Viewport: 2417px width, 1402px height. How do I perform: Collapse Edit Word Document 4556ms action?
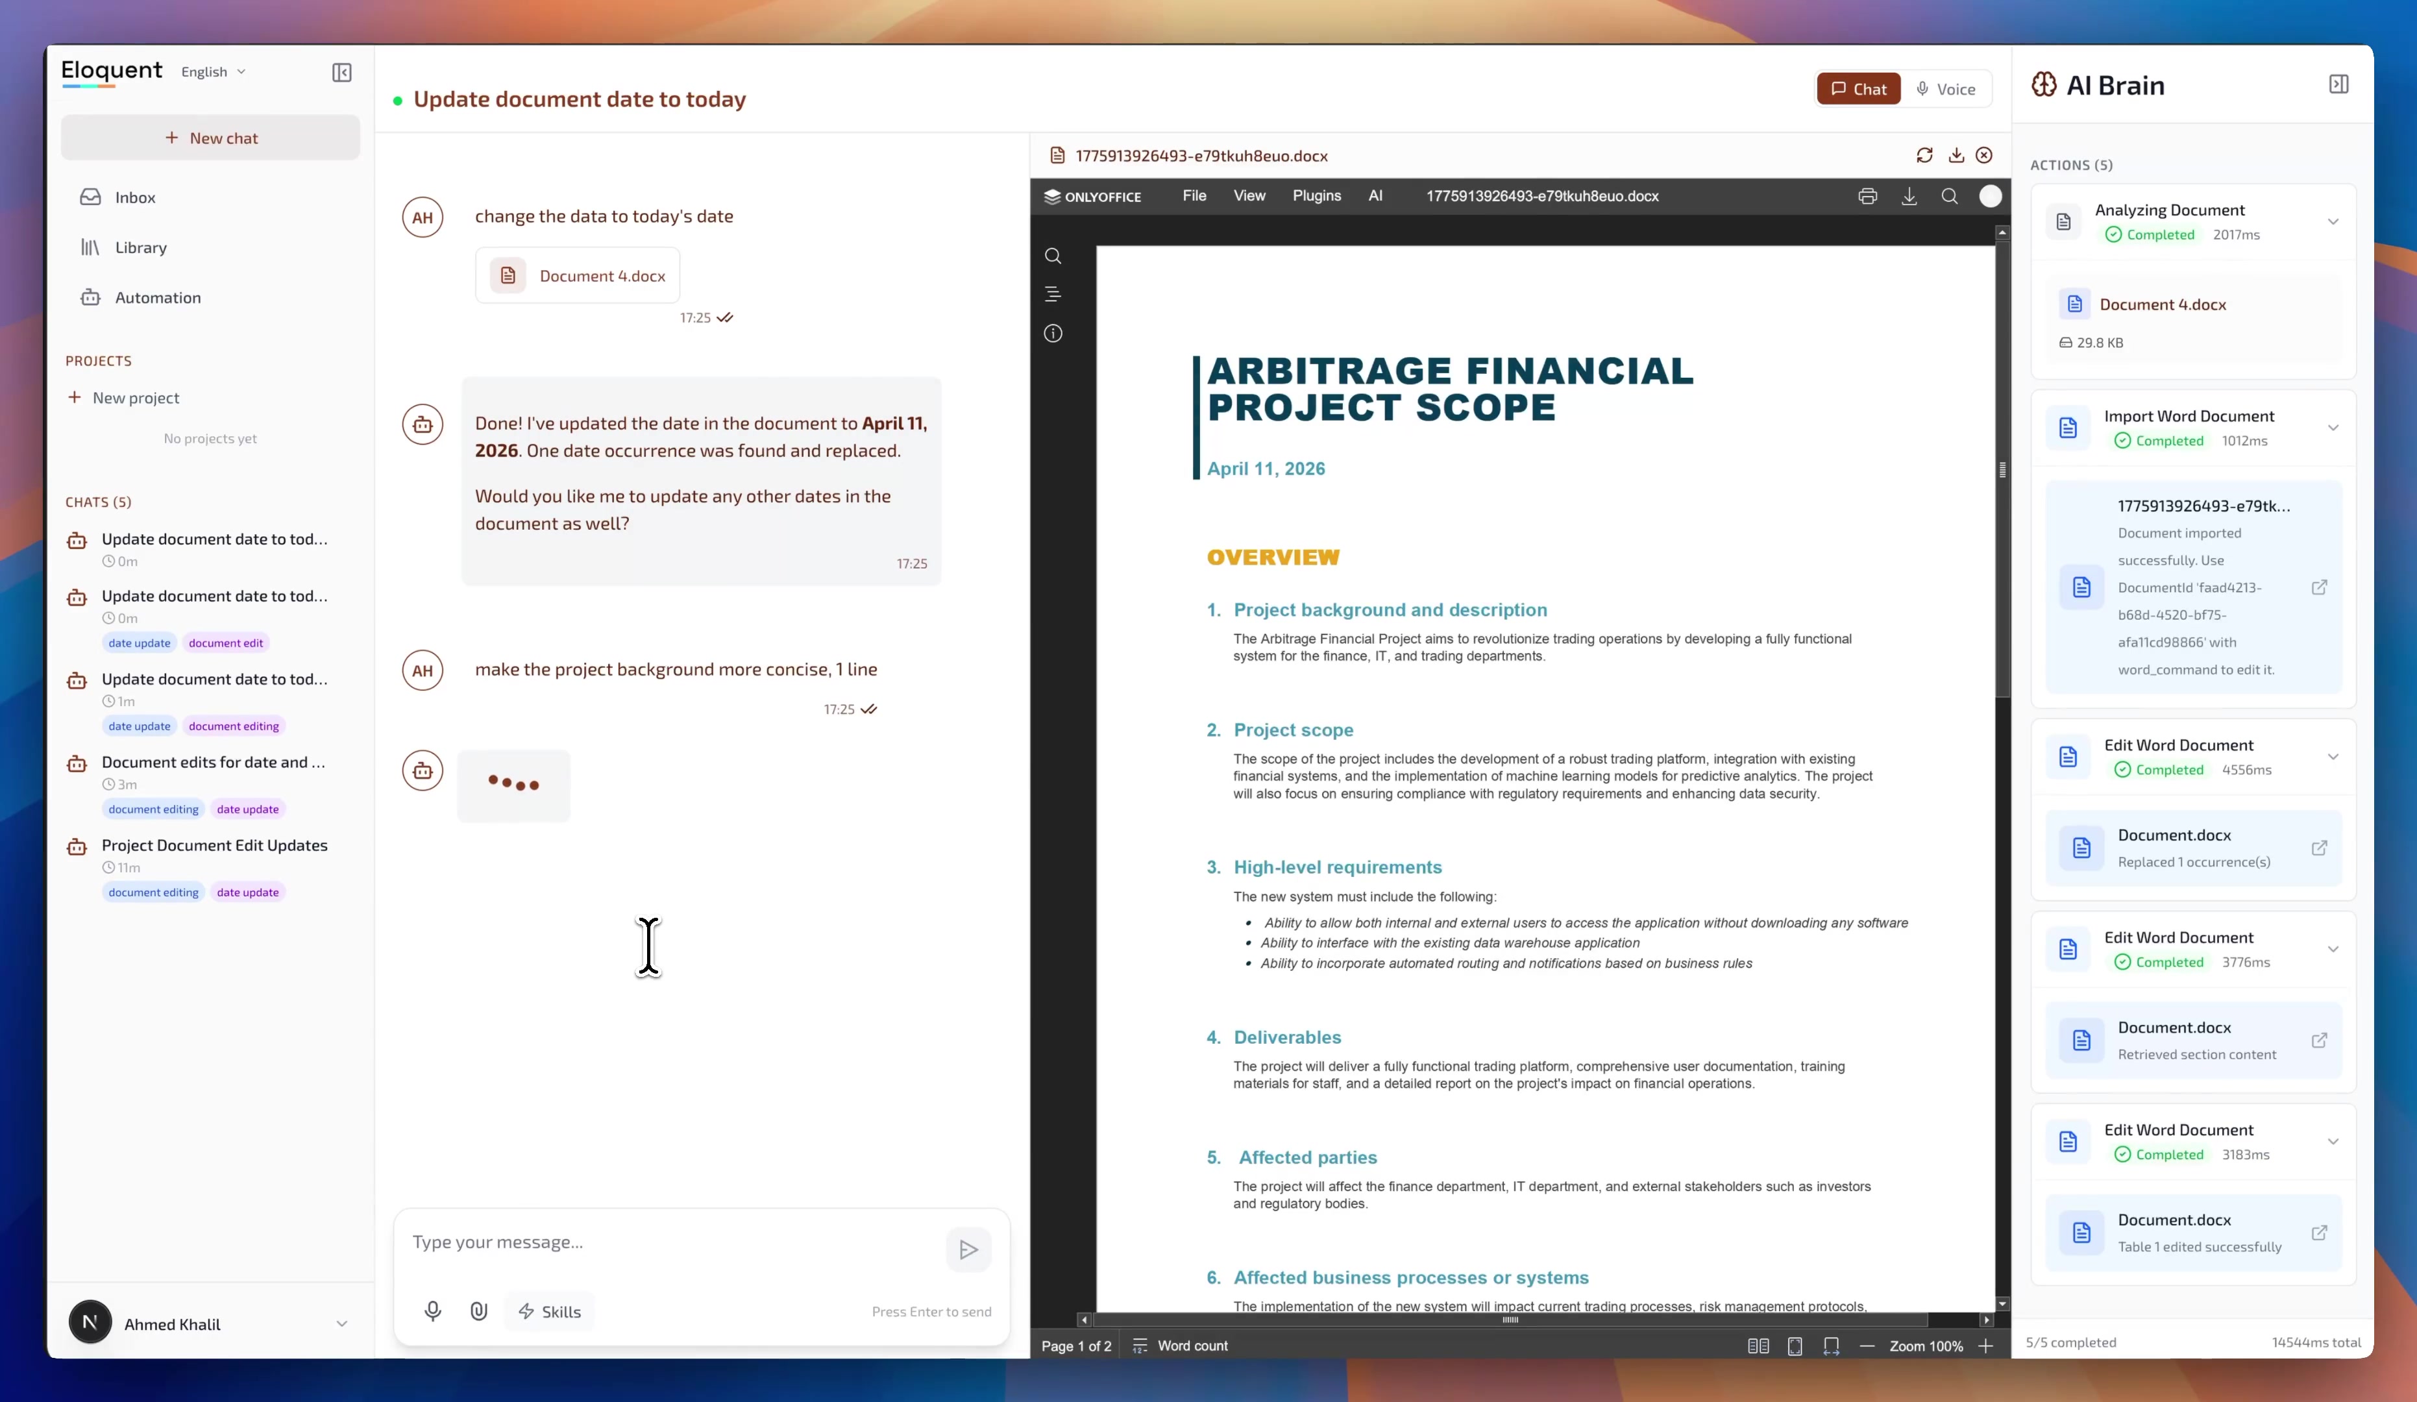(2333, 757)
